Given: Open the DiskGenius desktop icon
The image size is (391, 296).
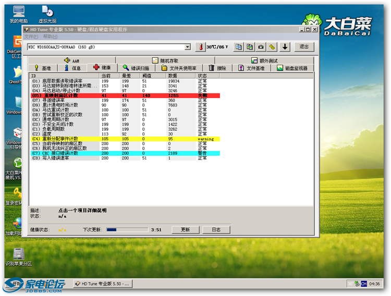Looking at the screenshot, I should pyautogui.click(x=15, y=47).
